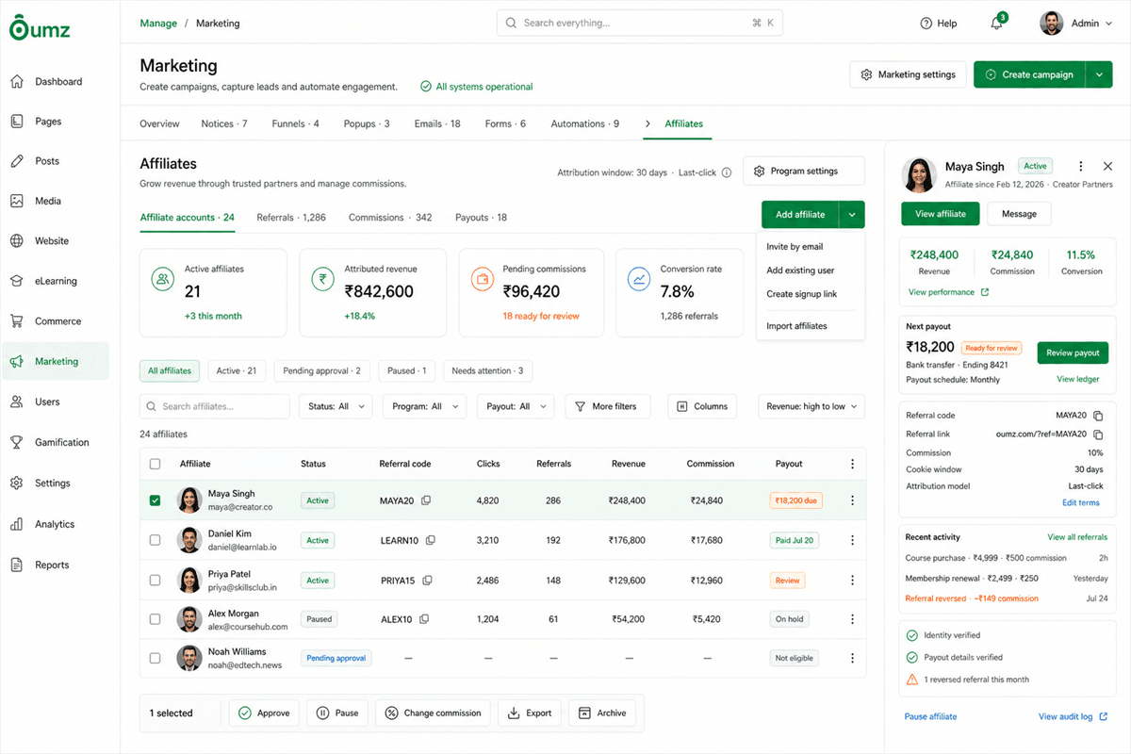The image size is (1131, 754).
Task: Click Change commission button
Action: 434,713
